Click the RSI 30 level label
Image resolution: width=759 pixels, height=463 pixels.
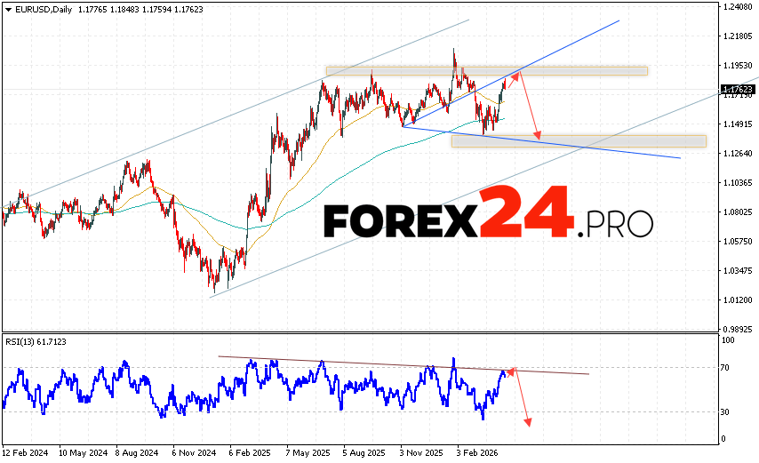(x=726, y=411)
